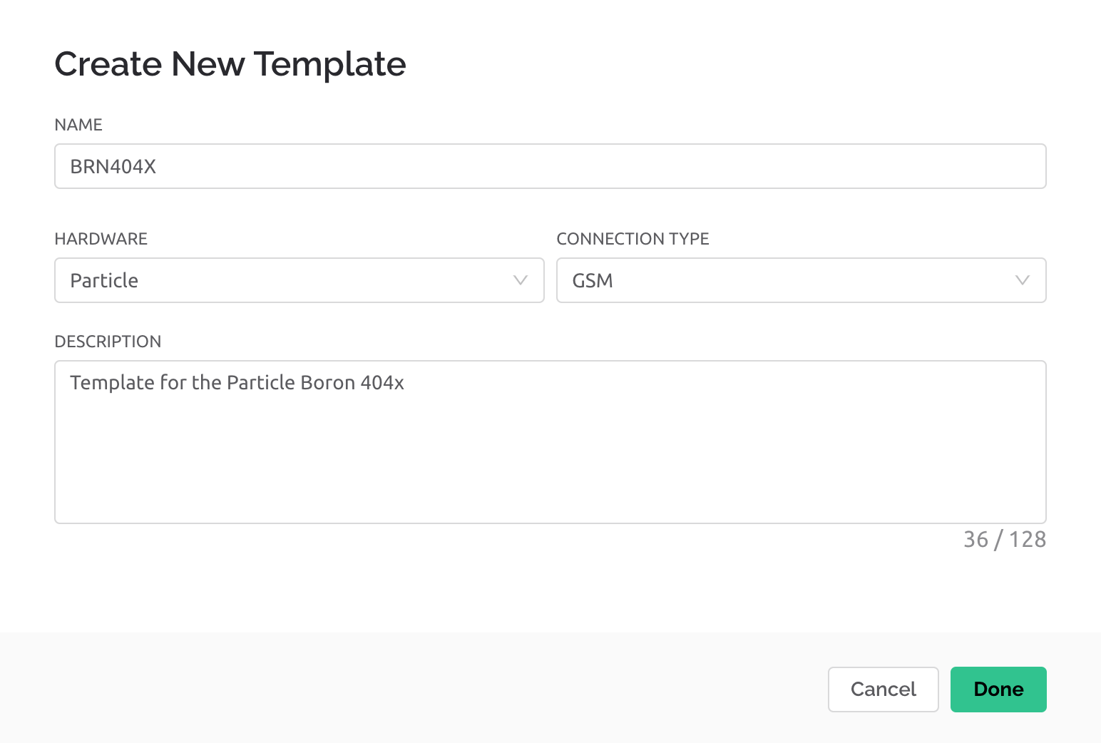The width and height of the screenshot is (1101, 743).
Task: Click the NAME field label
Action: [x=78, y=124]
